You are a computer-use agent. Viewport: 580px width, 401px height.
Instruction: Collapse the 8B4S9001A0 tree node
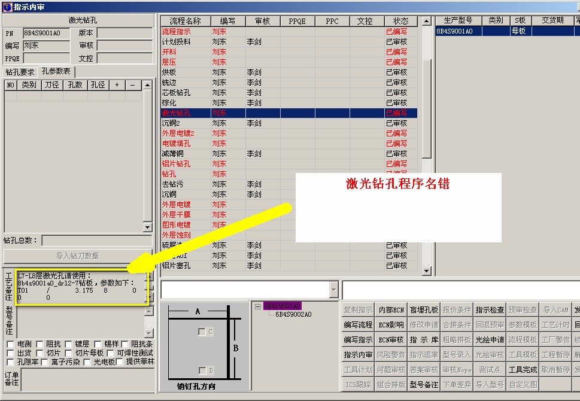pos(258,306)
